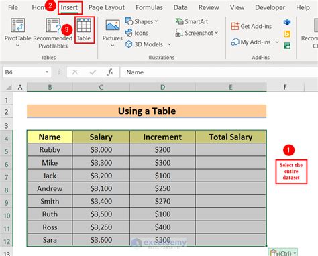Select column C header
This screenshot has height=256, width=318.
[101, 87]
